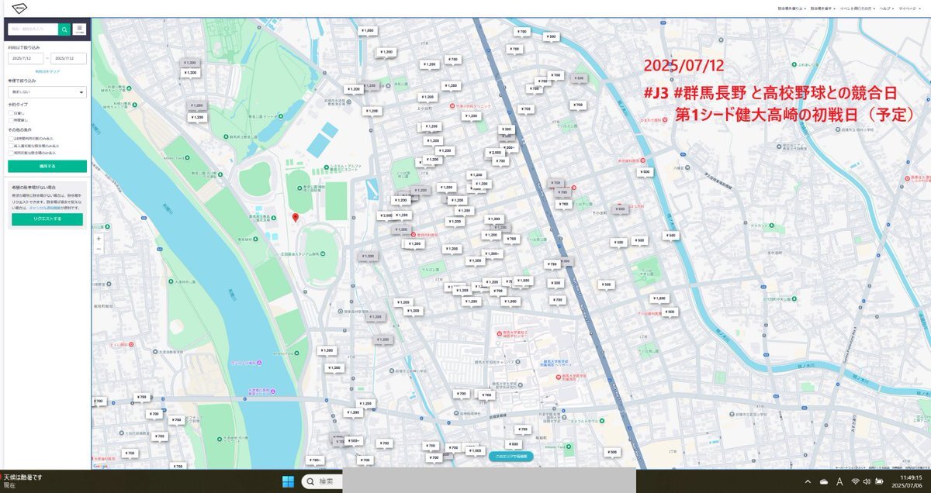
Task: Enable the 24時間利用可能のみ表示 checkbox
Action: [10, 139]
